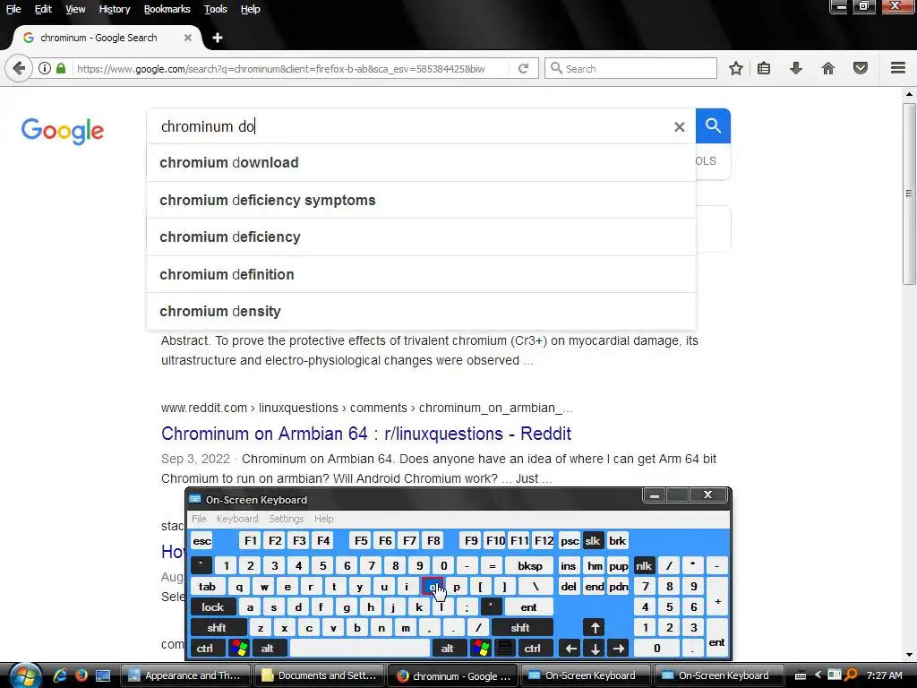The height and width of the screenshot is (688, 917).
Task: Toggle the nlk num lock key
Action: tap(644, 566)
